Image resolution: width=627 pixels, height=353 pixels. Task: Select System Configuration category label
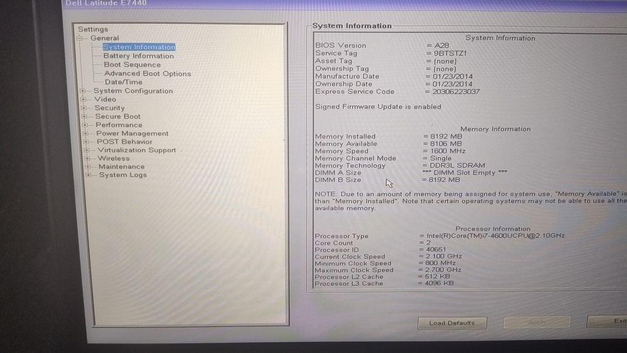[x=133, y=91]
